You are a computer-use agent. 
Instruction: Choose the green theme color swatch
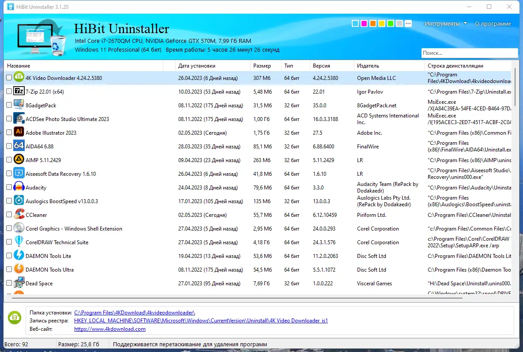[391, 23]
